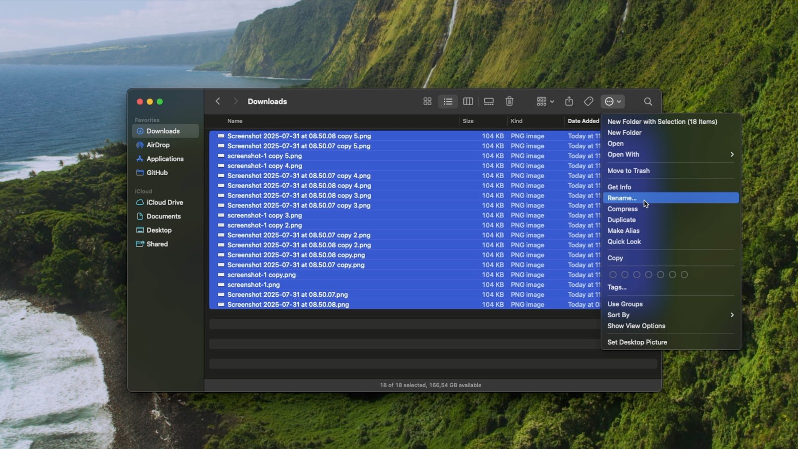The image size is (798, 449).
Task: Sort by the Date Added column header
Action: pyautogui.click(x=583, y=121)
